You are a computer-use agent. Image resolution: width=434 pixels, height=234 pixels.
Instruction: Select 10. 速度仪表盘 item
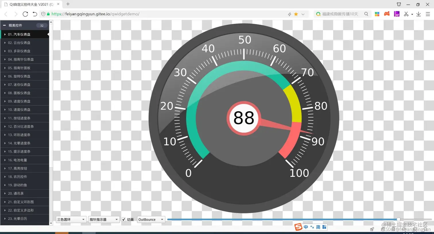pos(25,110)
